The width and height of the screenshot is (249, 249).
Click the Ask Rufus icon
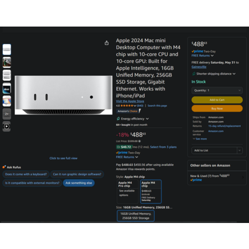[x=4, y=167]
